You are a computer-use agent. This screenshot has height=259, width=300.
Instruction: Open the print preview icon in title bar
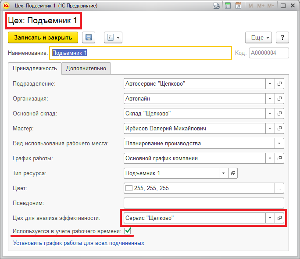click(216, 6)
